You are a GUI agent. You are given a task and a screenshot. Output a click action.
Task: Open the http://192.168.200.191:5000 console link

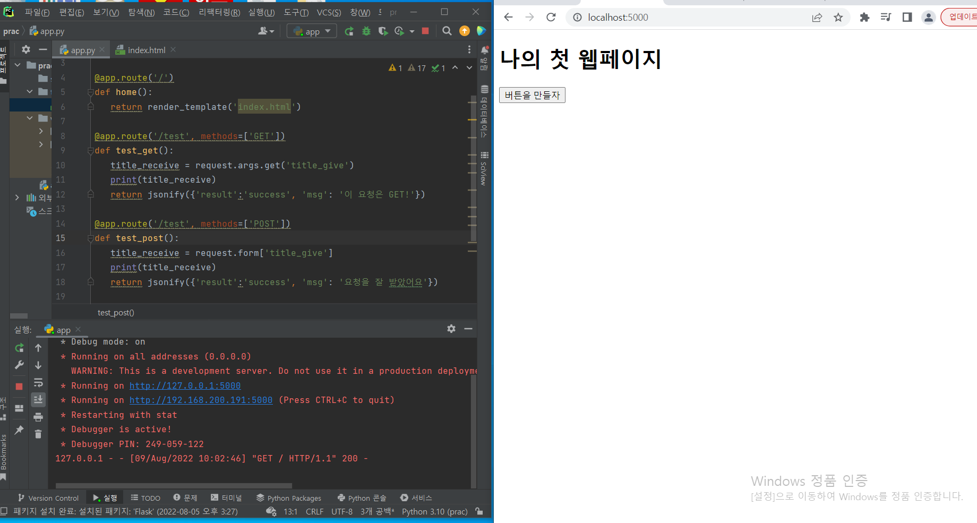pos(201,400)
